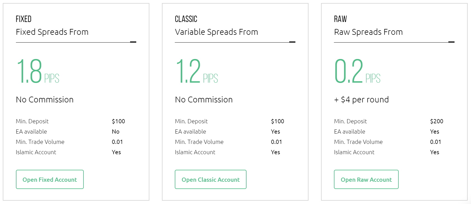Screen dimensions: 471x204
Task: Click Min. Trade Volume label in Raw card
Action: point(358,142)
